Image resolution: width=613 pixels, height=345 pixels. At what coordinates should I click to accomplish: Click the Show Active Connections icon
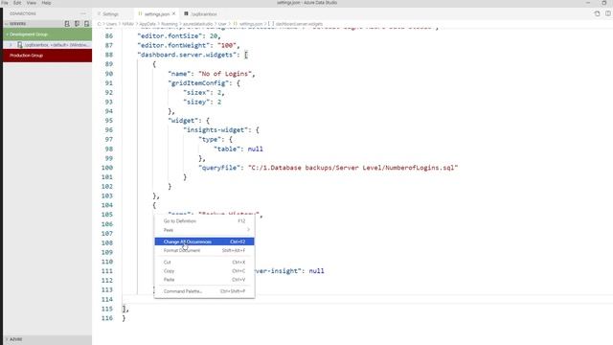tap(86, 24)
